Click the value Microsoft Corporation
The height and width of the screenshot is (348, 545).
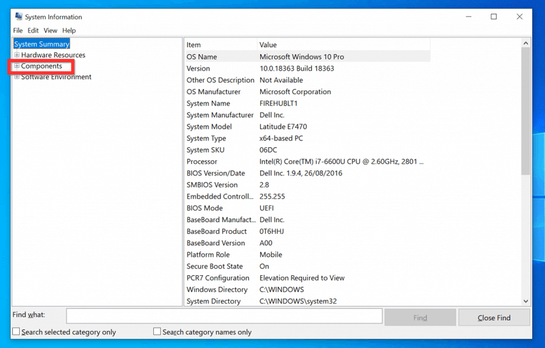(x=295, y=92)
